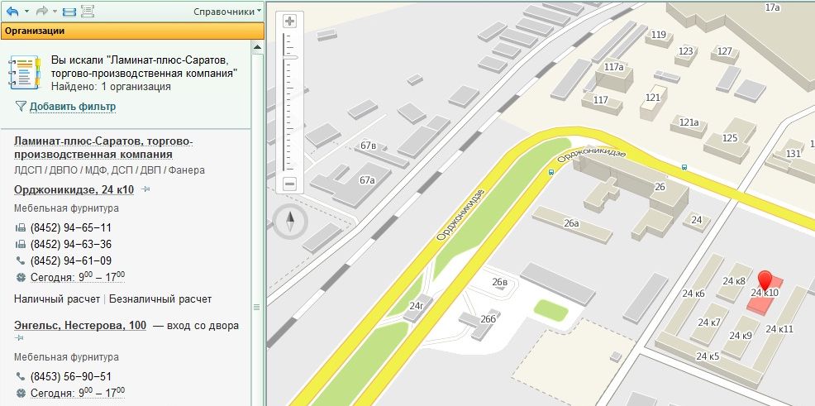Click the blue back arrow button
The height and width of the screenshot is (406, 815).
click(x=12, y=12)
